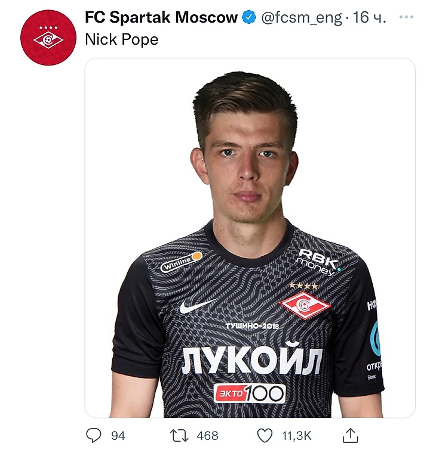The image size is (436, 456).
Task: Click the reply speech bubble icon
Action: click(94, 436)
